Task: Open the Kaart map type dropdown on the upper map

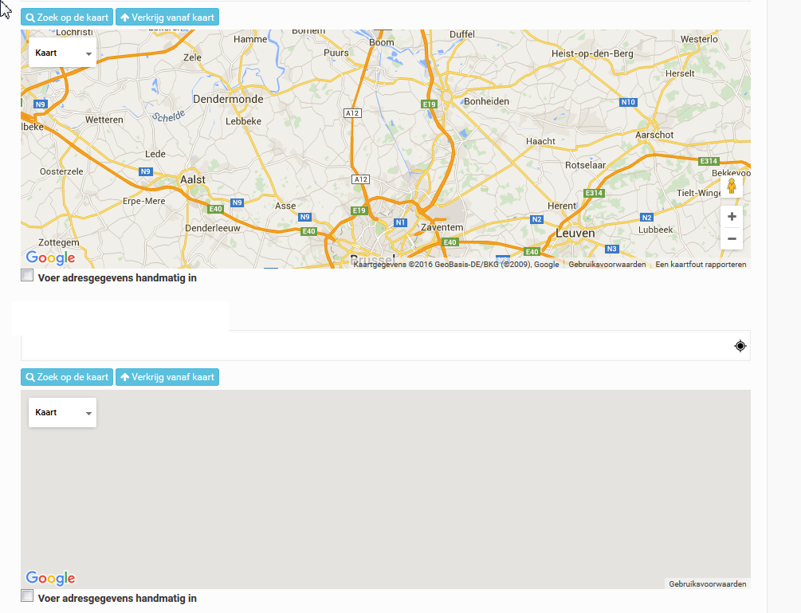Action: (62, 53)
